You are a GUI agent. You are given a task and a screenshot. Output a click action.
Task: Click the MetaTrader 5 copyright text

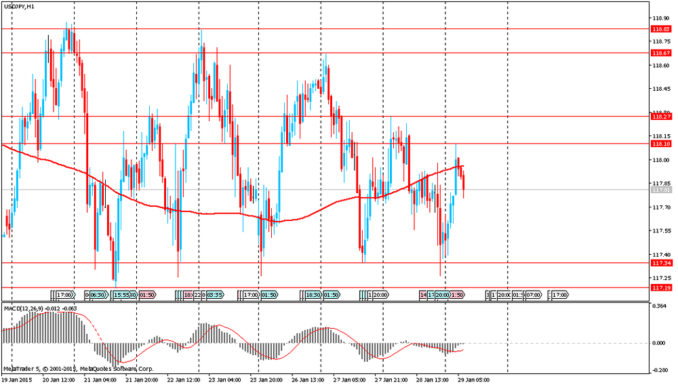click(x=77, y=369)
